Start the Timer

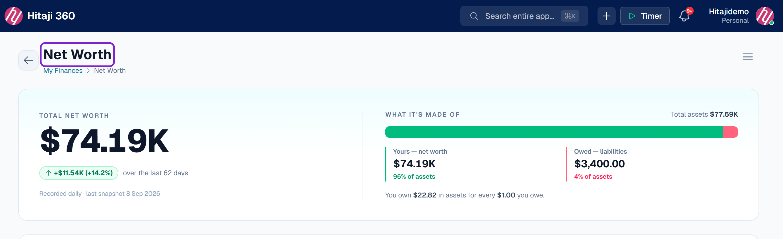click(645, 16)
